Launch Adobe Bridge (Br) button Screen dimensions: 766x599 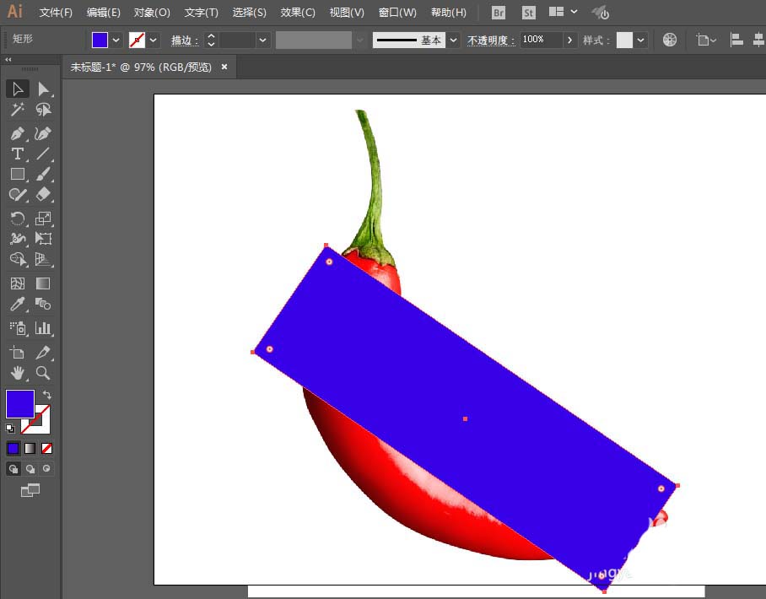coord(499,12)
